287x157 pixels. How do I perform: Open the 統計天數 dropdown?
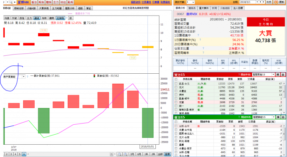(x=191, y=2)
